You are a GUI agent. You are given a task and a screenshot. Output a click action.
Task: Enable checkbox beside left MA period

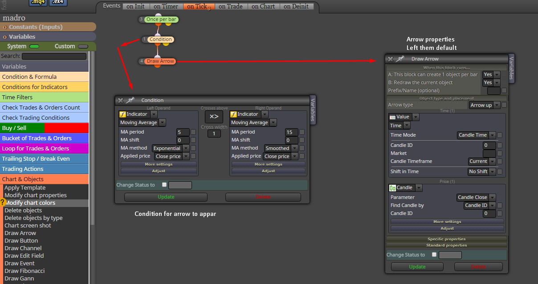pyautogui.click(x=193, y=132)
